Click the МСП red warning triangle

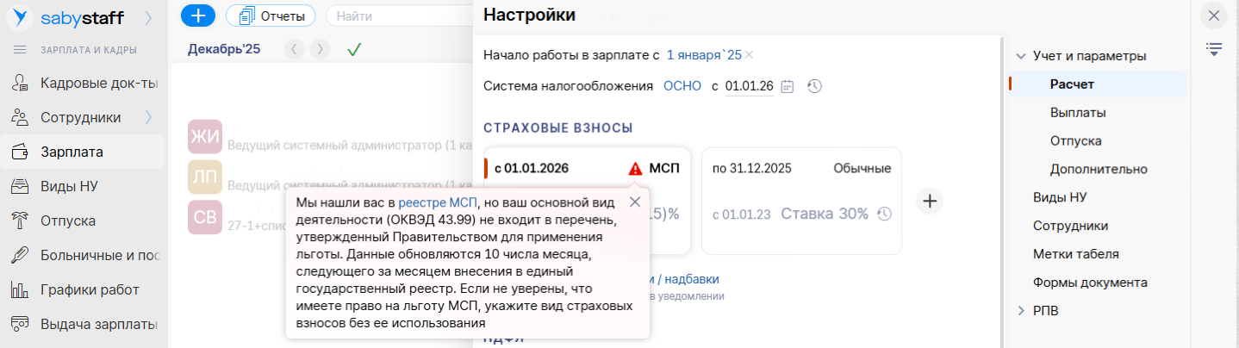click(x=635, y=169)
